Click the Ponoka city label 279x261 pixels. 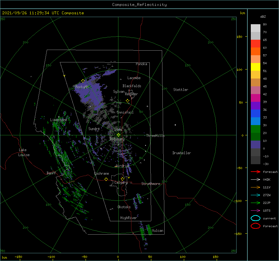pyautogui.click(x=141, y=64)
